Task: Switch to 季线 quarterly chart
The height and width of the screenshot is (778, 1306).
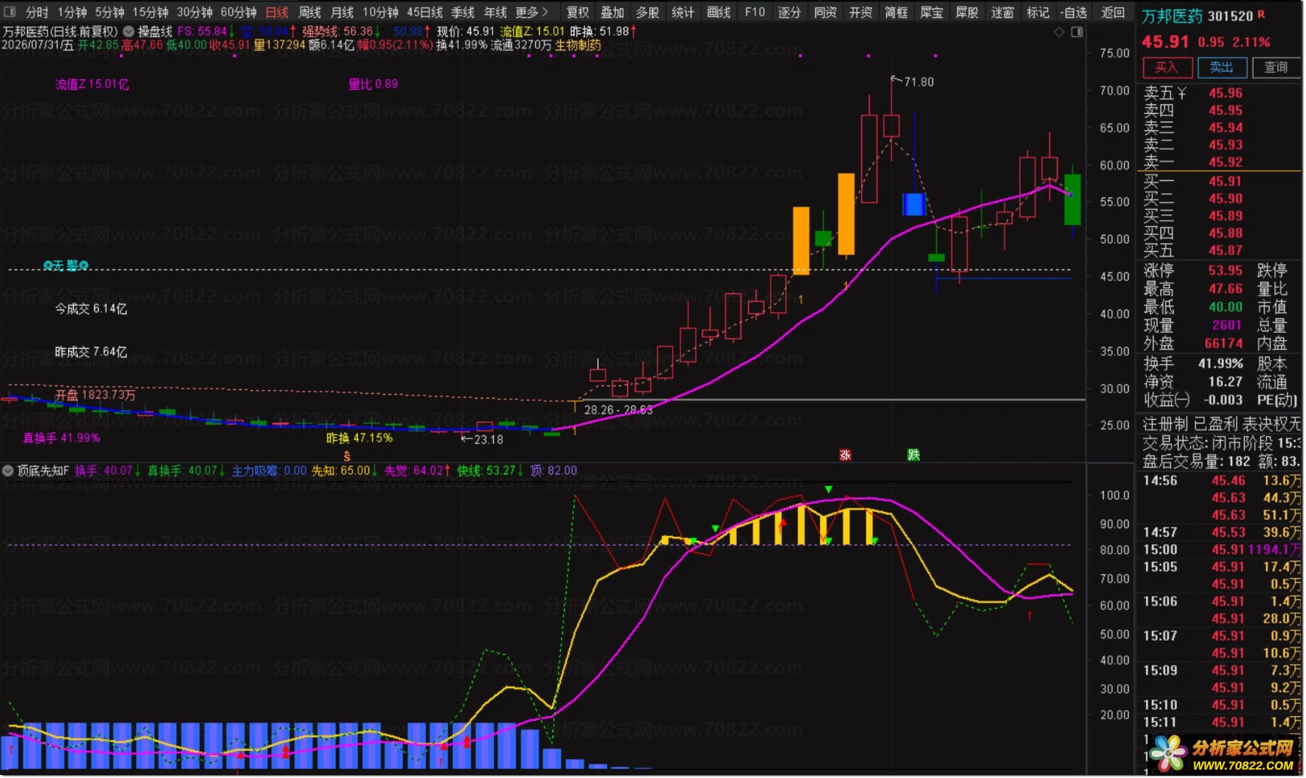Action: pos(463,12)
